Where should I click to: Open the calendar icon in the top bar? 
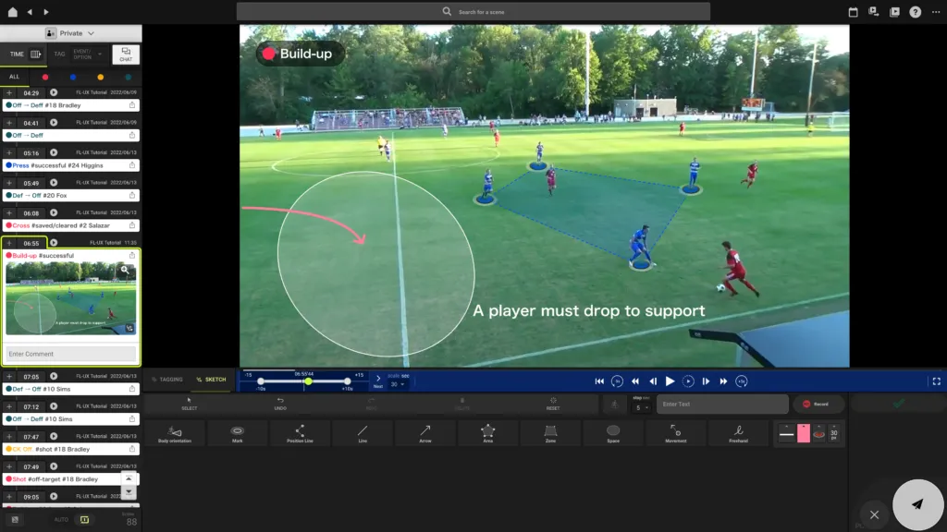(853, 11)
